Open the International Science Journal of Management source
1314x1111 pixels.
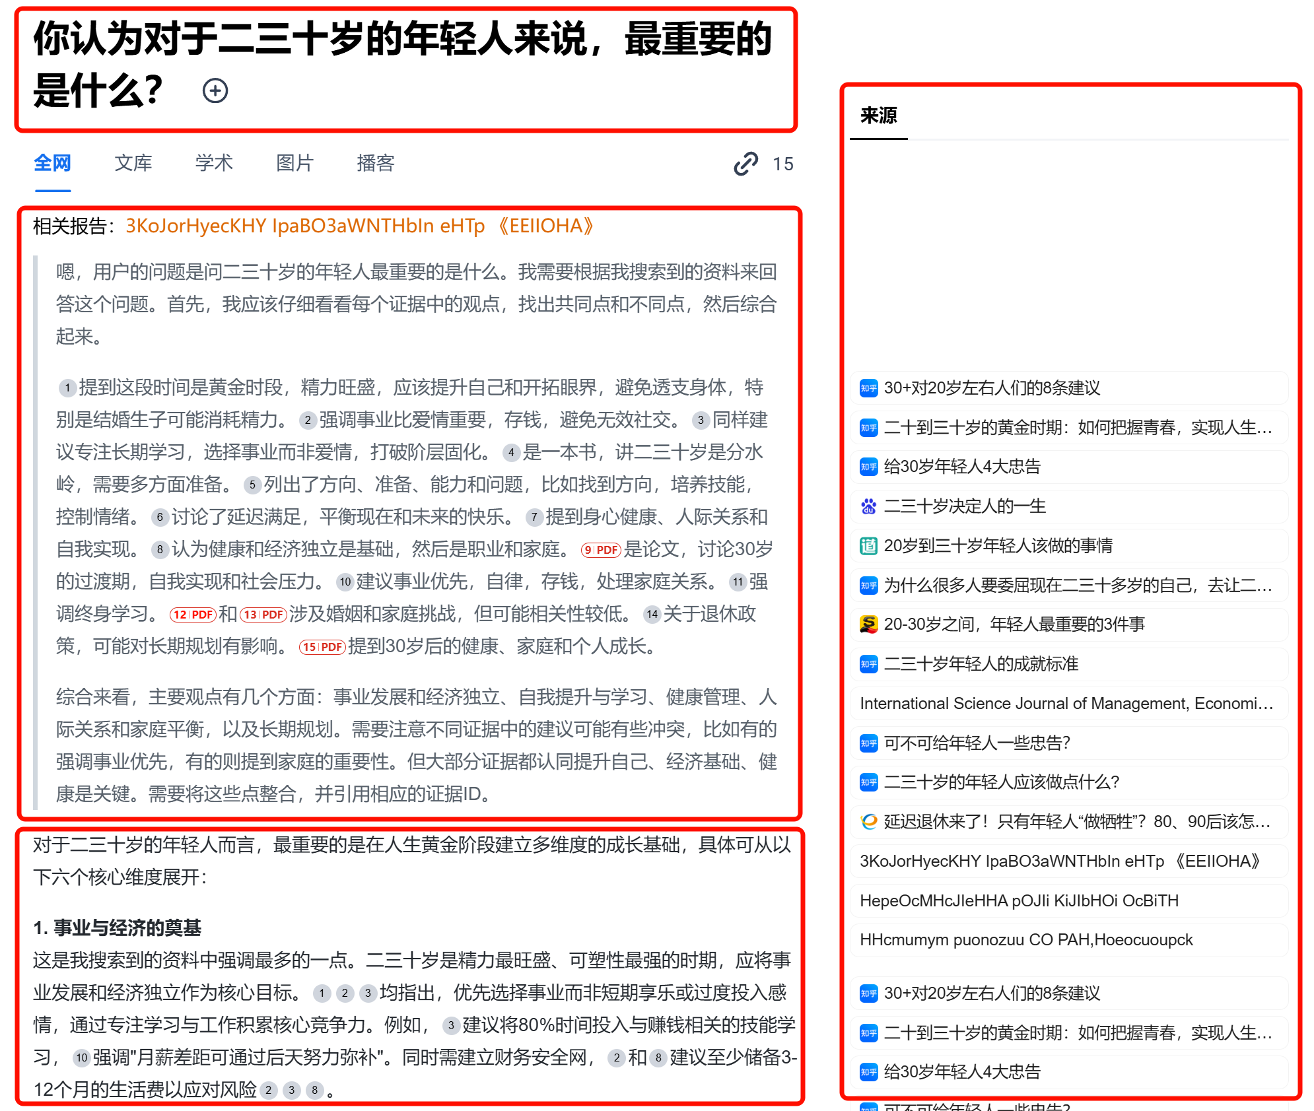point(1069,704)
